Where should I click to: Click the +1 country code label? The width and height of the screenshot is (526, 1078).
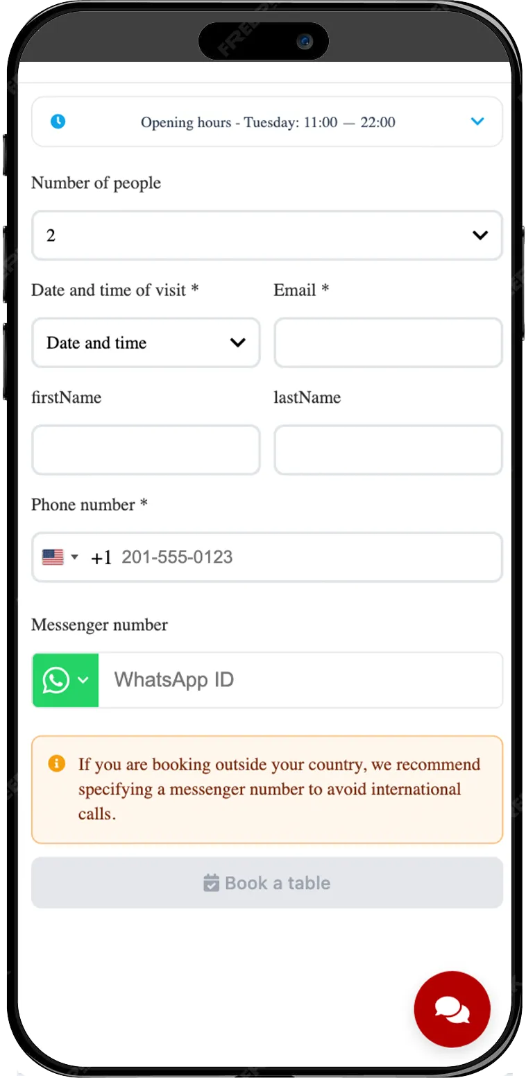101,558
